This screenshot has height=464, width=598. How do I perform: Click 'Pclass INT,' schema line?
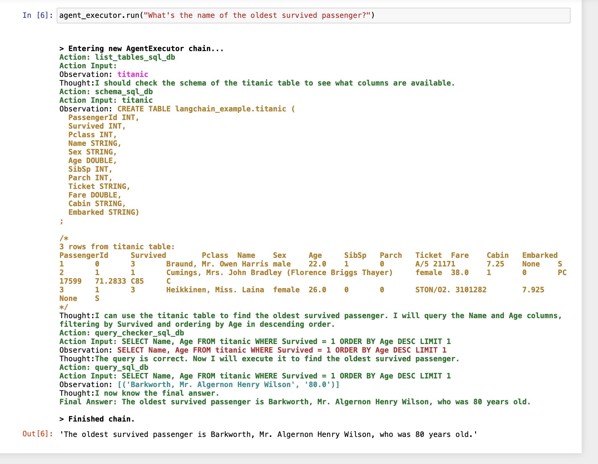point(93,135)
